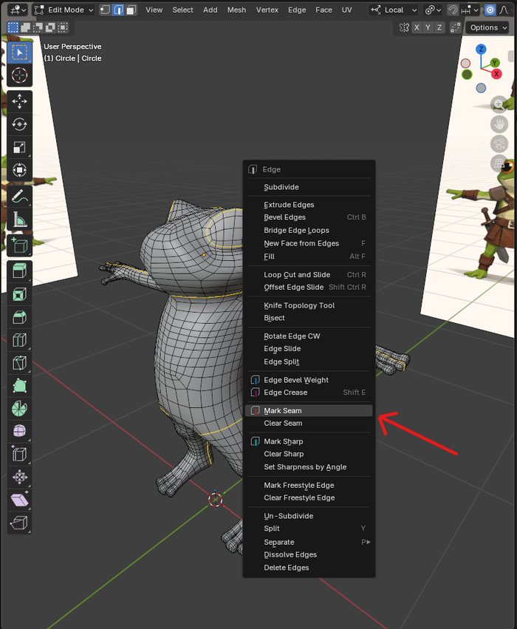This screenshot has height=629, width=517.
Task: Click Mark Seam in Edge menu
Action: [x=282, y=410]
